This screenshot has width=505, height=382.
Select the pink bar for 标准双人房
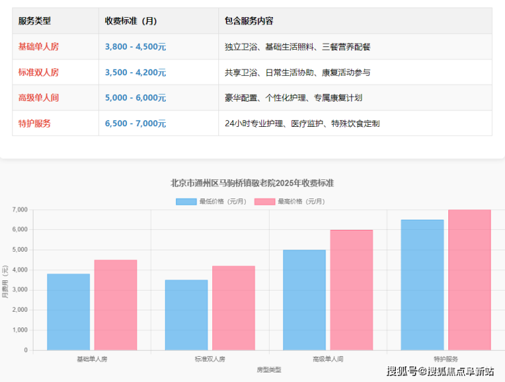233,308
